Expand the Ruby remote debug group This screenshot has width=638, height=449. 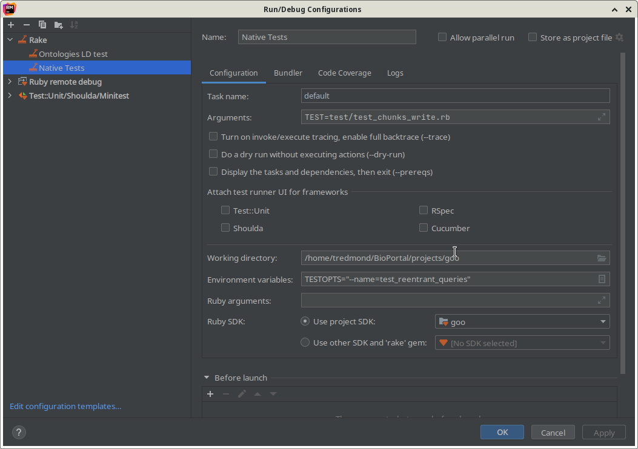pos(10,82)
